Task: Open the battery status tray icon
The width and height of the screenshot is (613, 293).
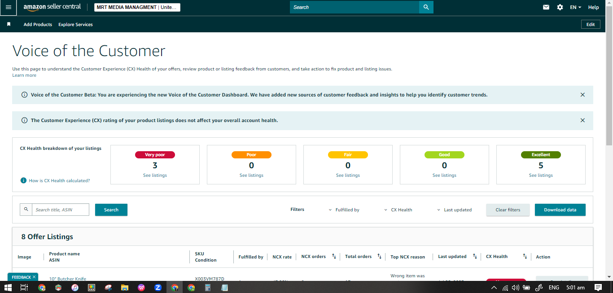Action: tap(527, 288)
